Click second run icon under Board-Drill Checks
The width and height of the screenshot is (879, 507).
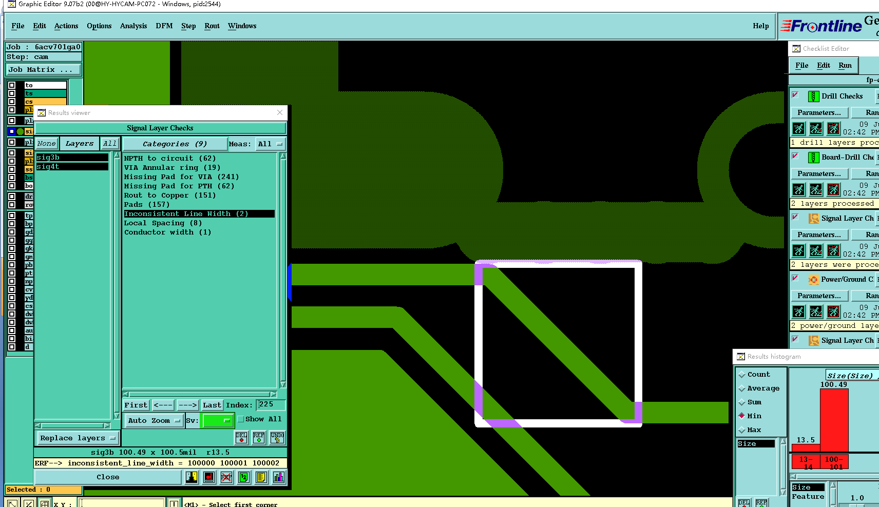point(816,189)
